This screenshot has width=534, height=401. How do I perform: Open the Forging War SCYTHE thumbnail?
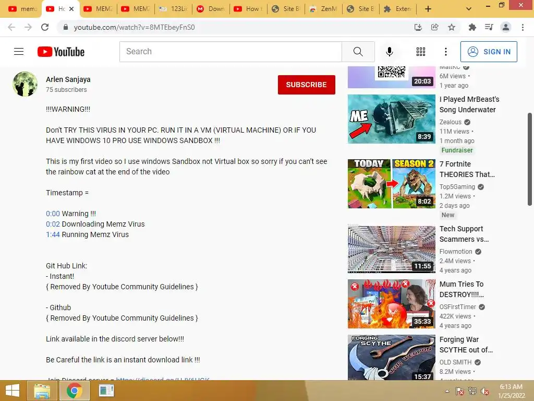pos(391,357)
